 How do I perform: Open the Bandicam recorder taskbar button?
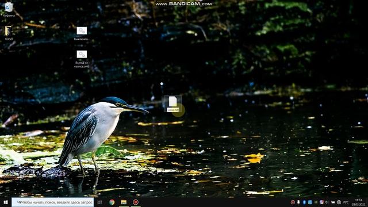136,202
